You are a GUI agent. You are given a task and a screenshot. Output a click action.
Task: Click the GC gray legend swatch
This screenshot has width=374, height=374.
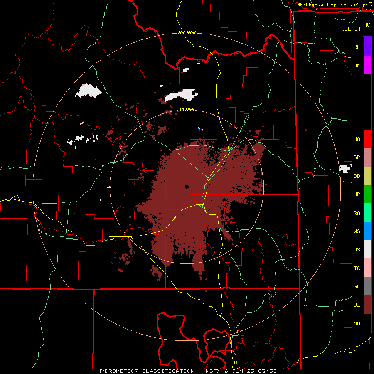[x=367, y=286]
